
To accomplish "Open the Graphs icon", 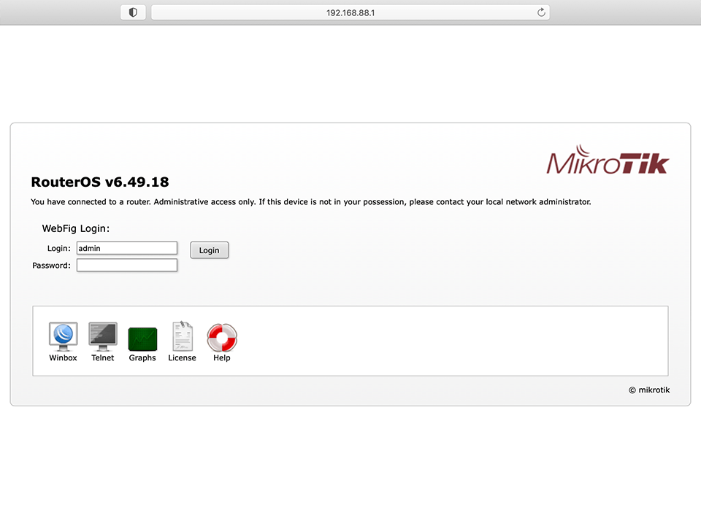I will tap(142, 339).
